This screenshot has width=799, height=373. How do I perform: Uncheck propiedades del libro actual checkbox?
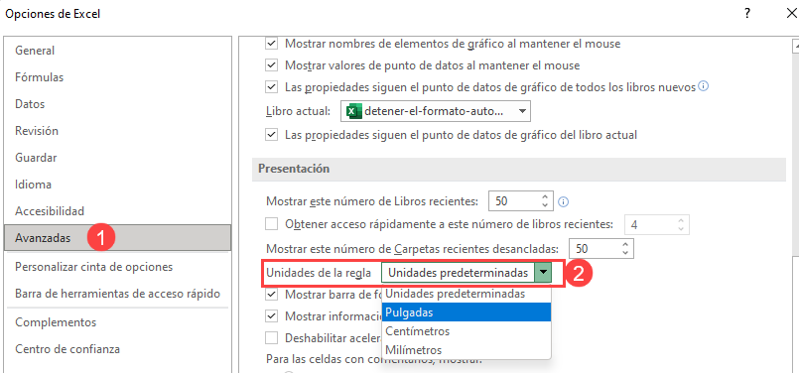(272, 135)
